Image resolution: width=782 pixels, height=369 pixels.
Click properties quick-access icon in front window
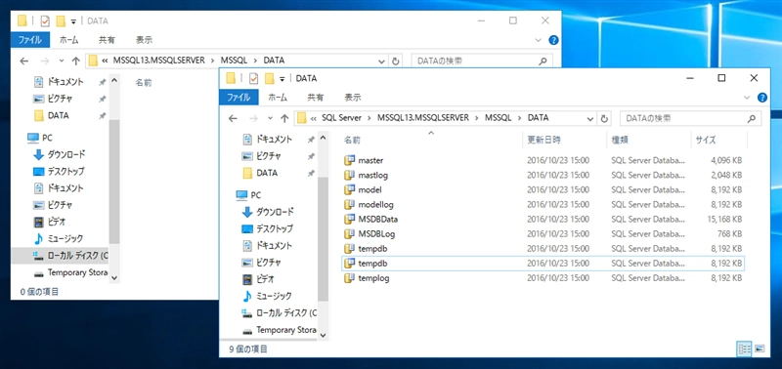(254, 78)
